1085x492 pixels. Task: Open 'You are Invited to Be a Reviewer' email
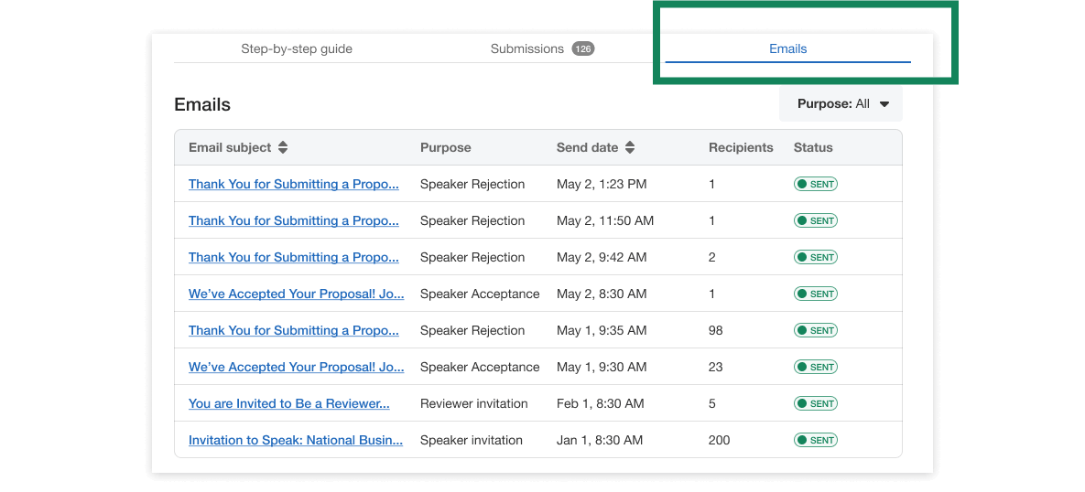coord(289,403)
